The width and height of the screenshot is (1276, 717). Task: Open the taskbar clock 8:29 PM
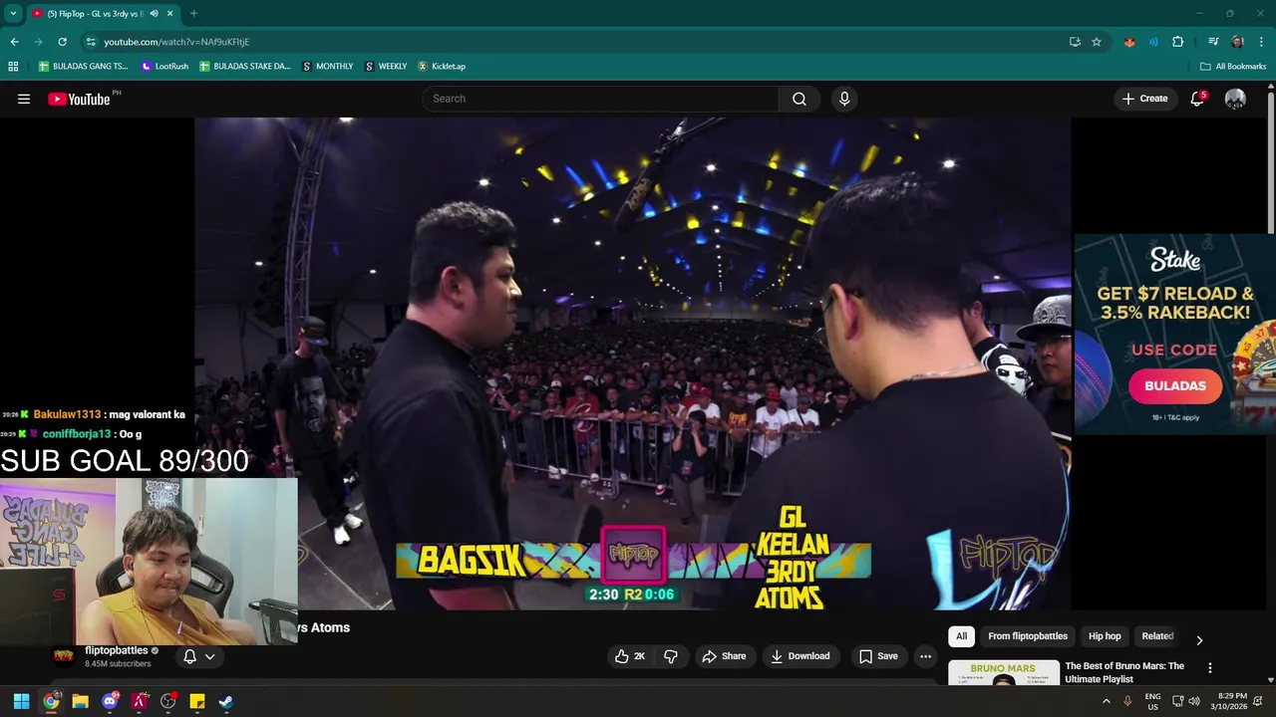[1228, 701]
